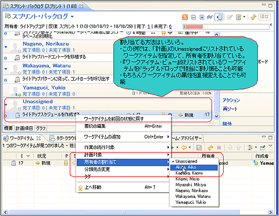Click the greyed edit plan icon

point(230,17)
